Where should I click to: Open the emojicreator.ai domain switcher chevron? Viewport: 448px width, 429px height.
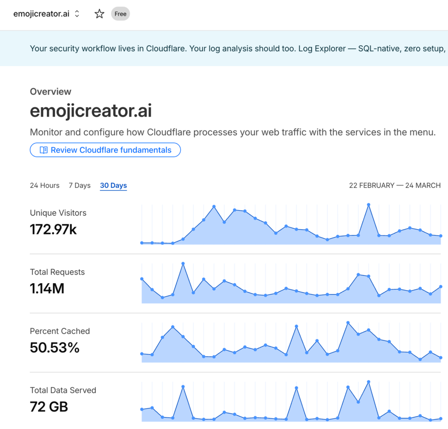[x=77, y=14]
